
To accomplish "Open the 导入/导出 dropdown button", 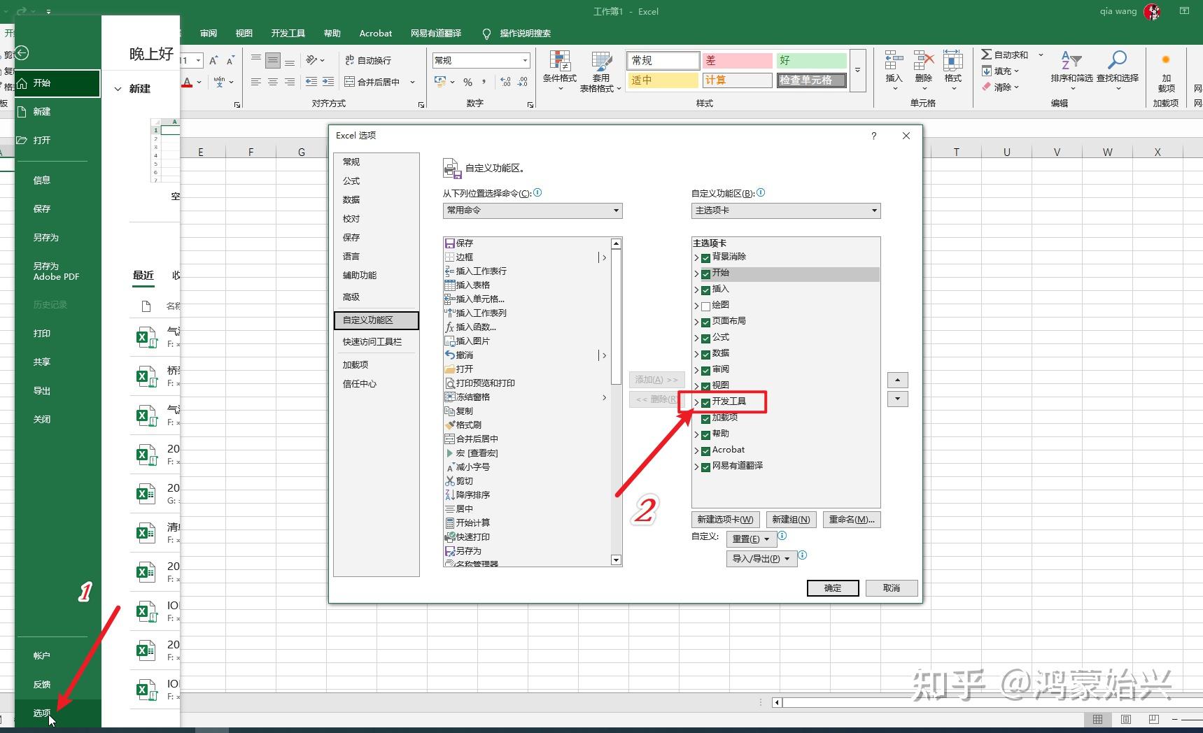I will [x=761, y=559].
